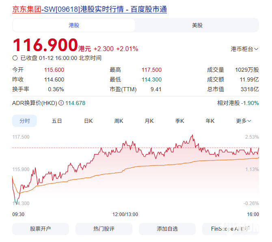The height and width of the screenshot is (242, 272).
Task: Click the ADR price info icon
Action: 61,103
